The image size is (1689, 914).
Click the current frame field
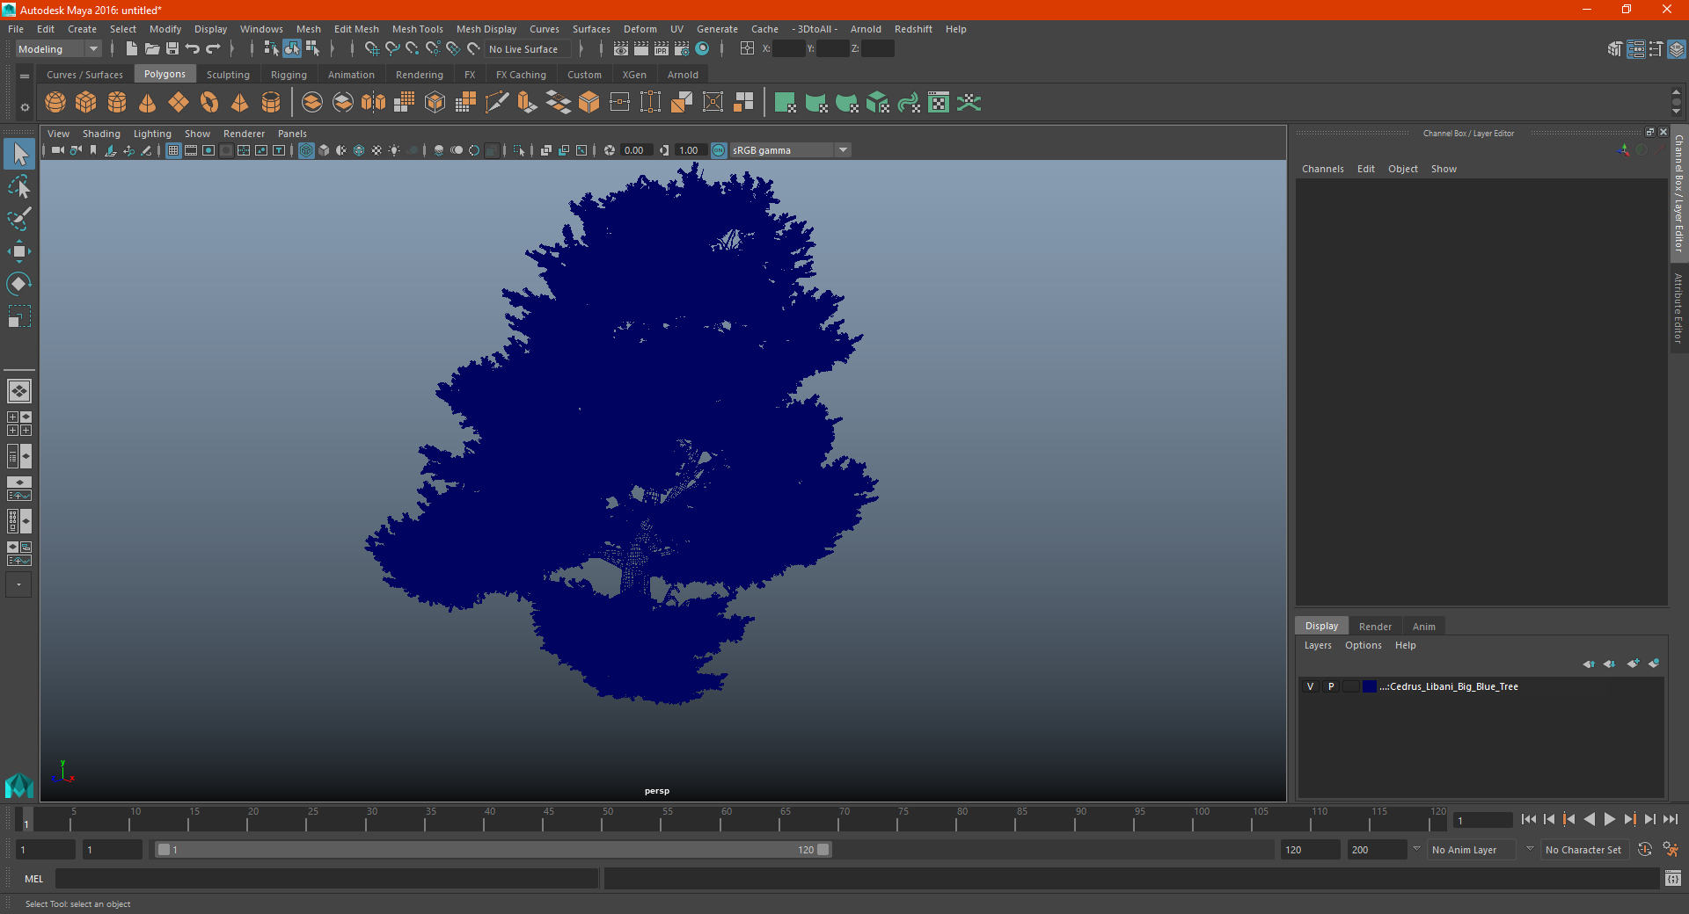[x=1483, y=820]
